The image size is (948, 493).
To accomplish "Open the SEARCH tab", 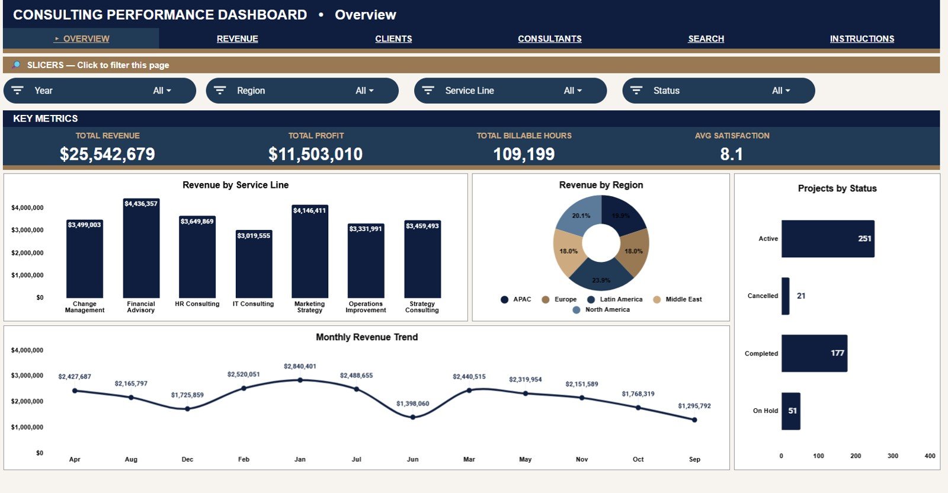I will 706,39.
